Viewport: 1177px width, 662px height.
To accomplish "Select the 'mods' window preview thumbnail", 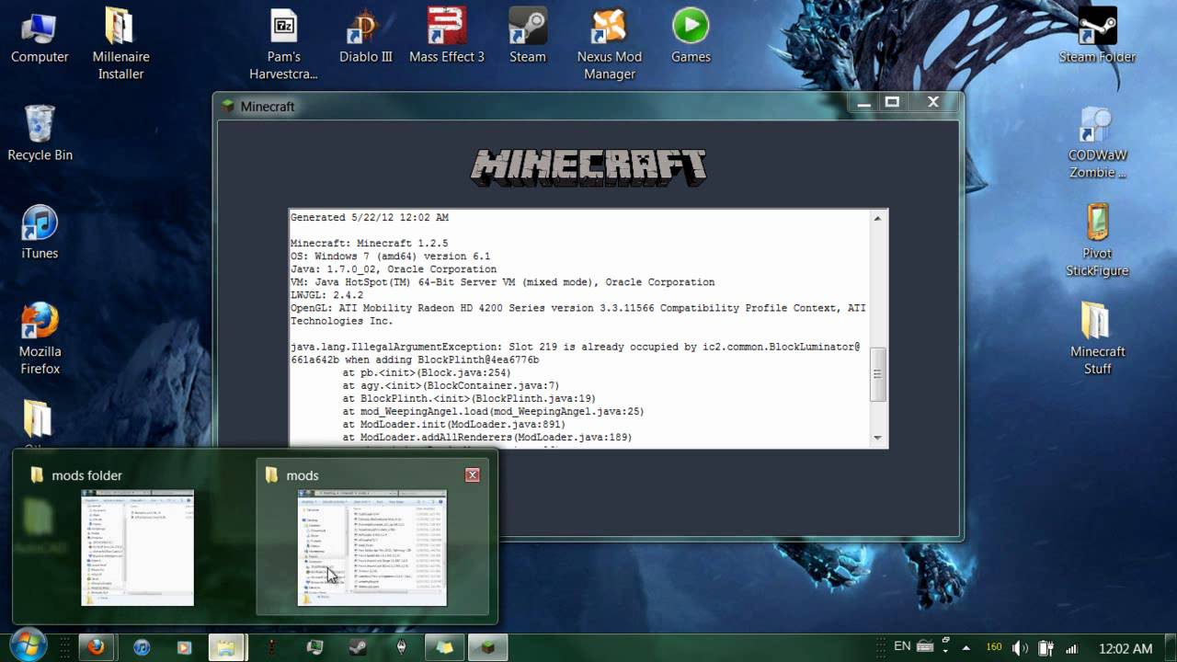I will [371, 547].
